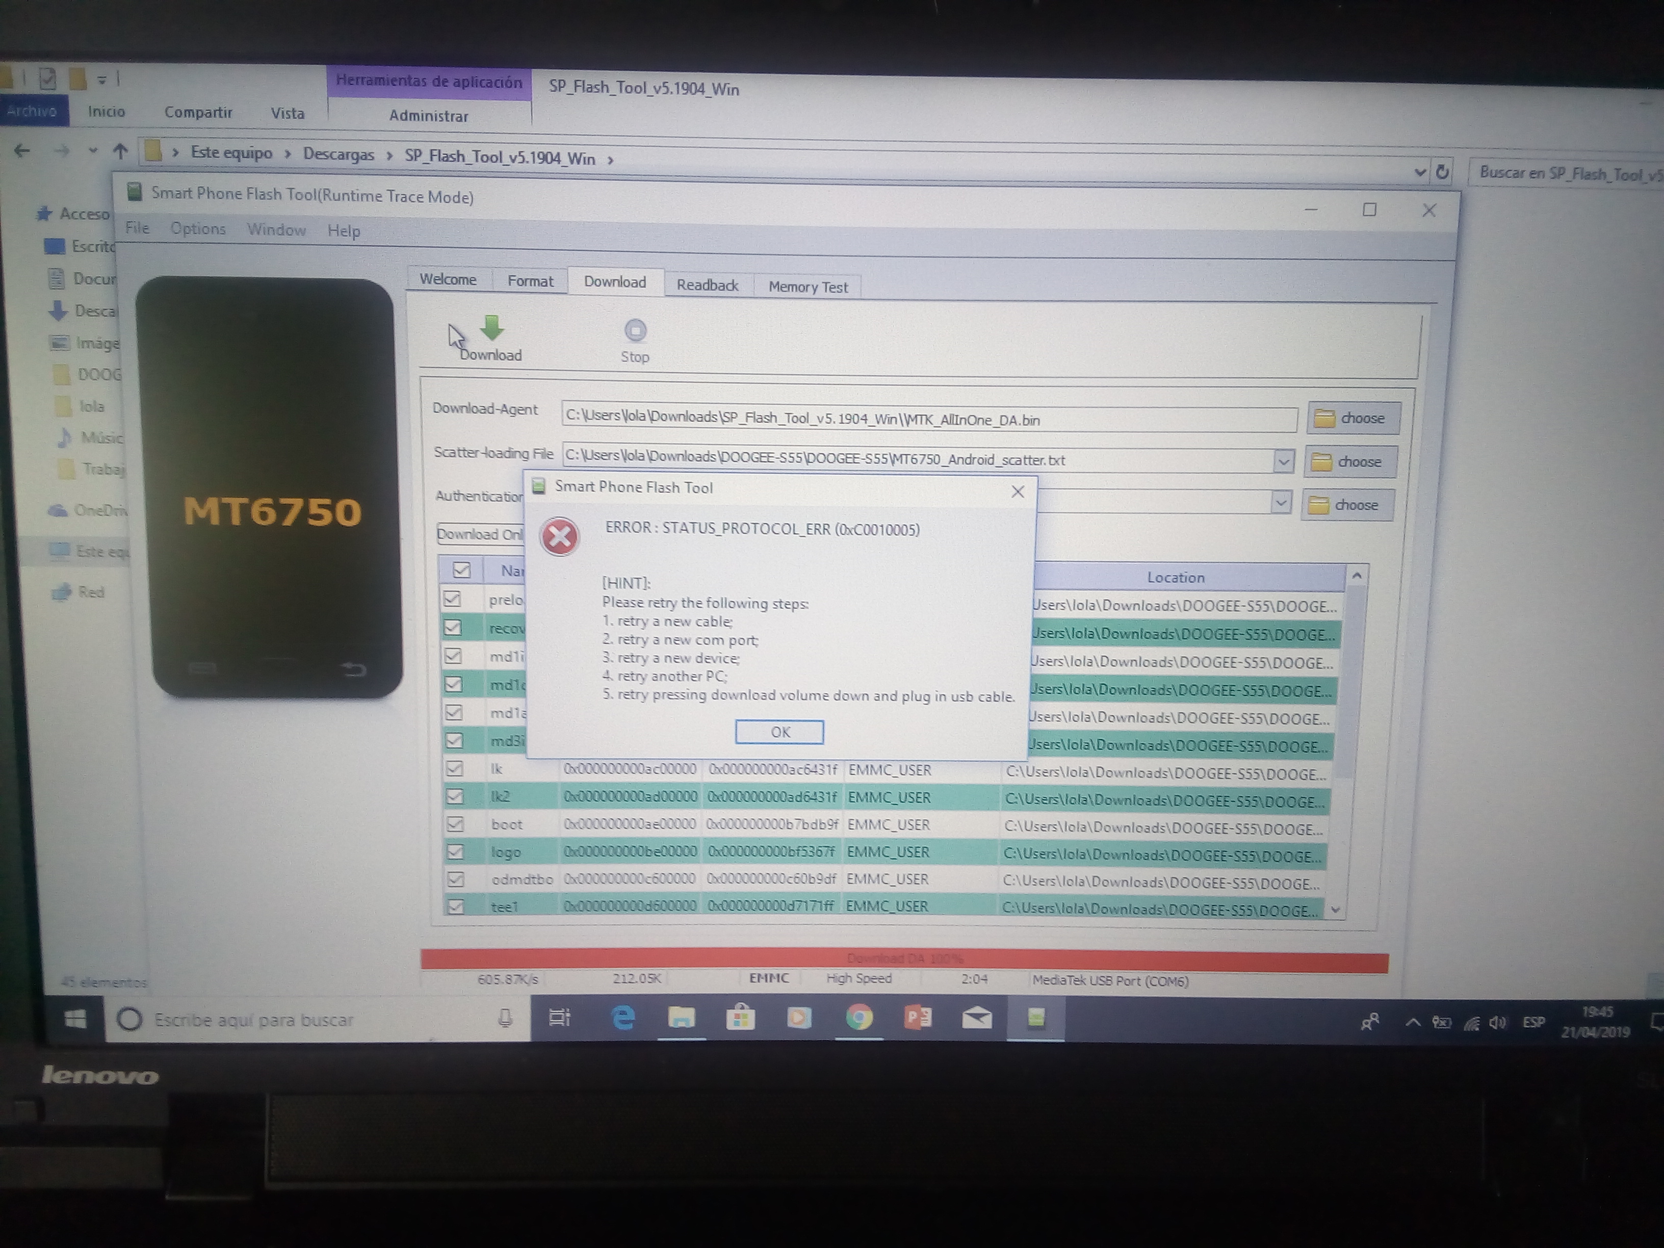
Task: Uncheck the boot row checkbox
Action: point(454,824)
